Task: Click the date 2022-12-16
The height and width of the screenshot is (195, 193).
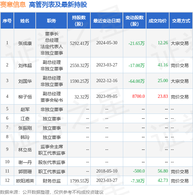Action: point(107,81)
